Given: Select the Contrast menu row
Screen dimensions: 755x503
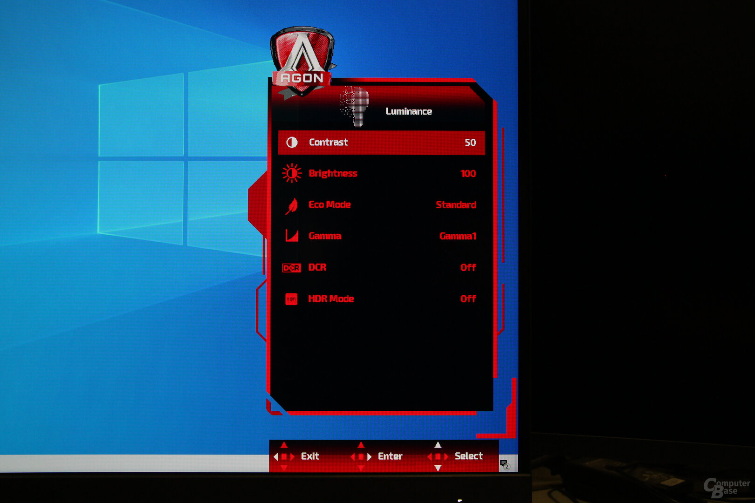Looking at the screenshot, I should [x=381, y=143].
